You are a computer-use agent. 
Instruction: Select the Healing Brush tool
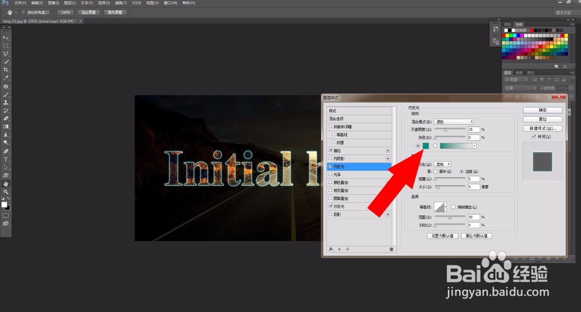(x=6, y=87)
